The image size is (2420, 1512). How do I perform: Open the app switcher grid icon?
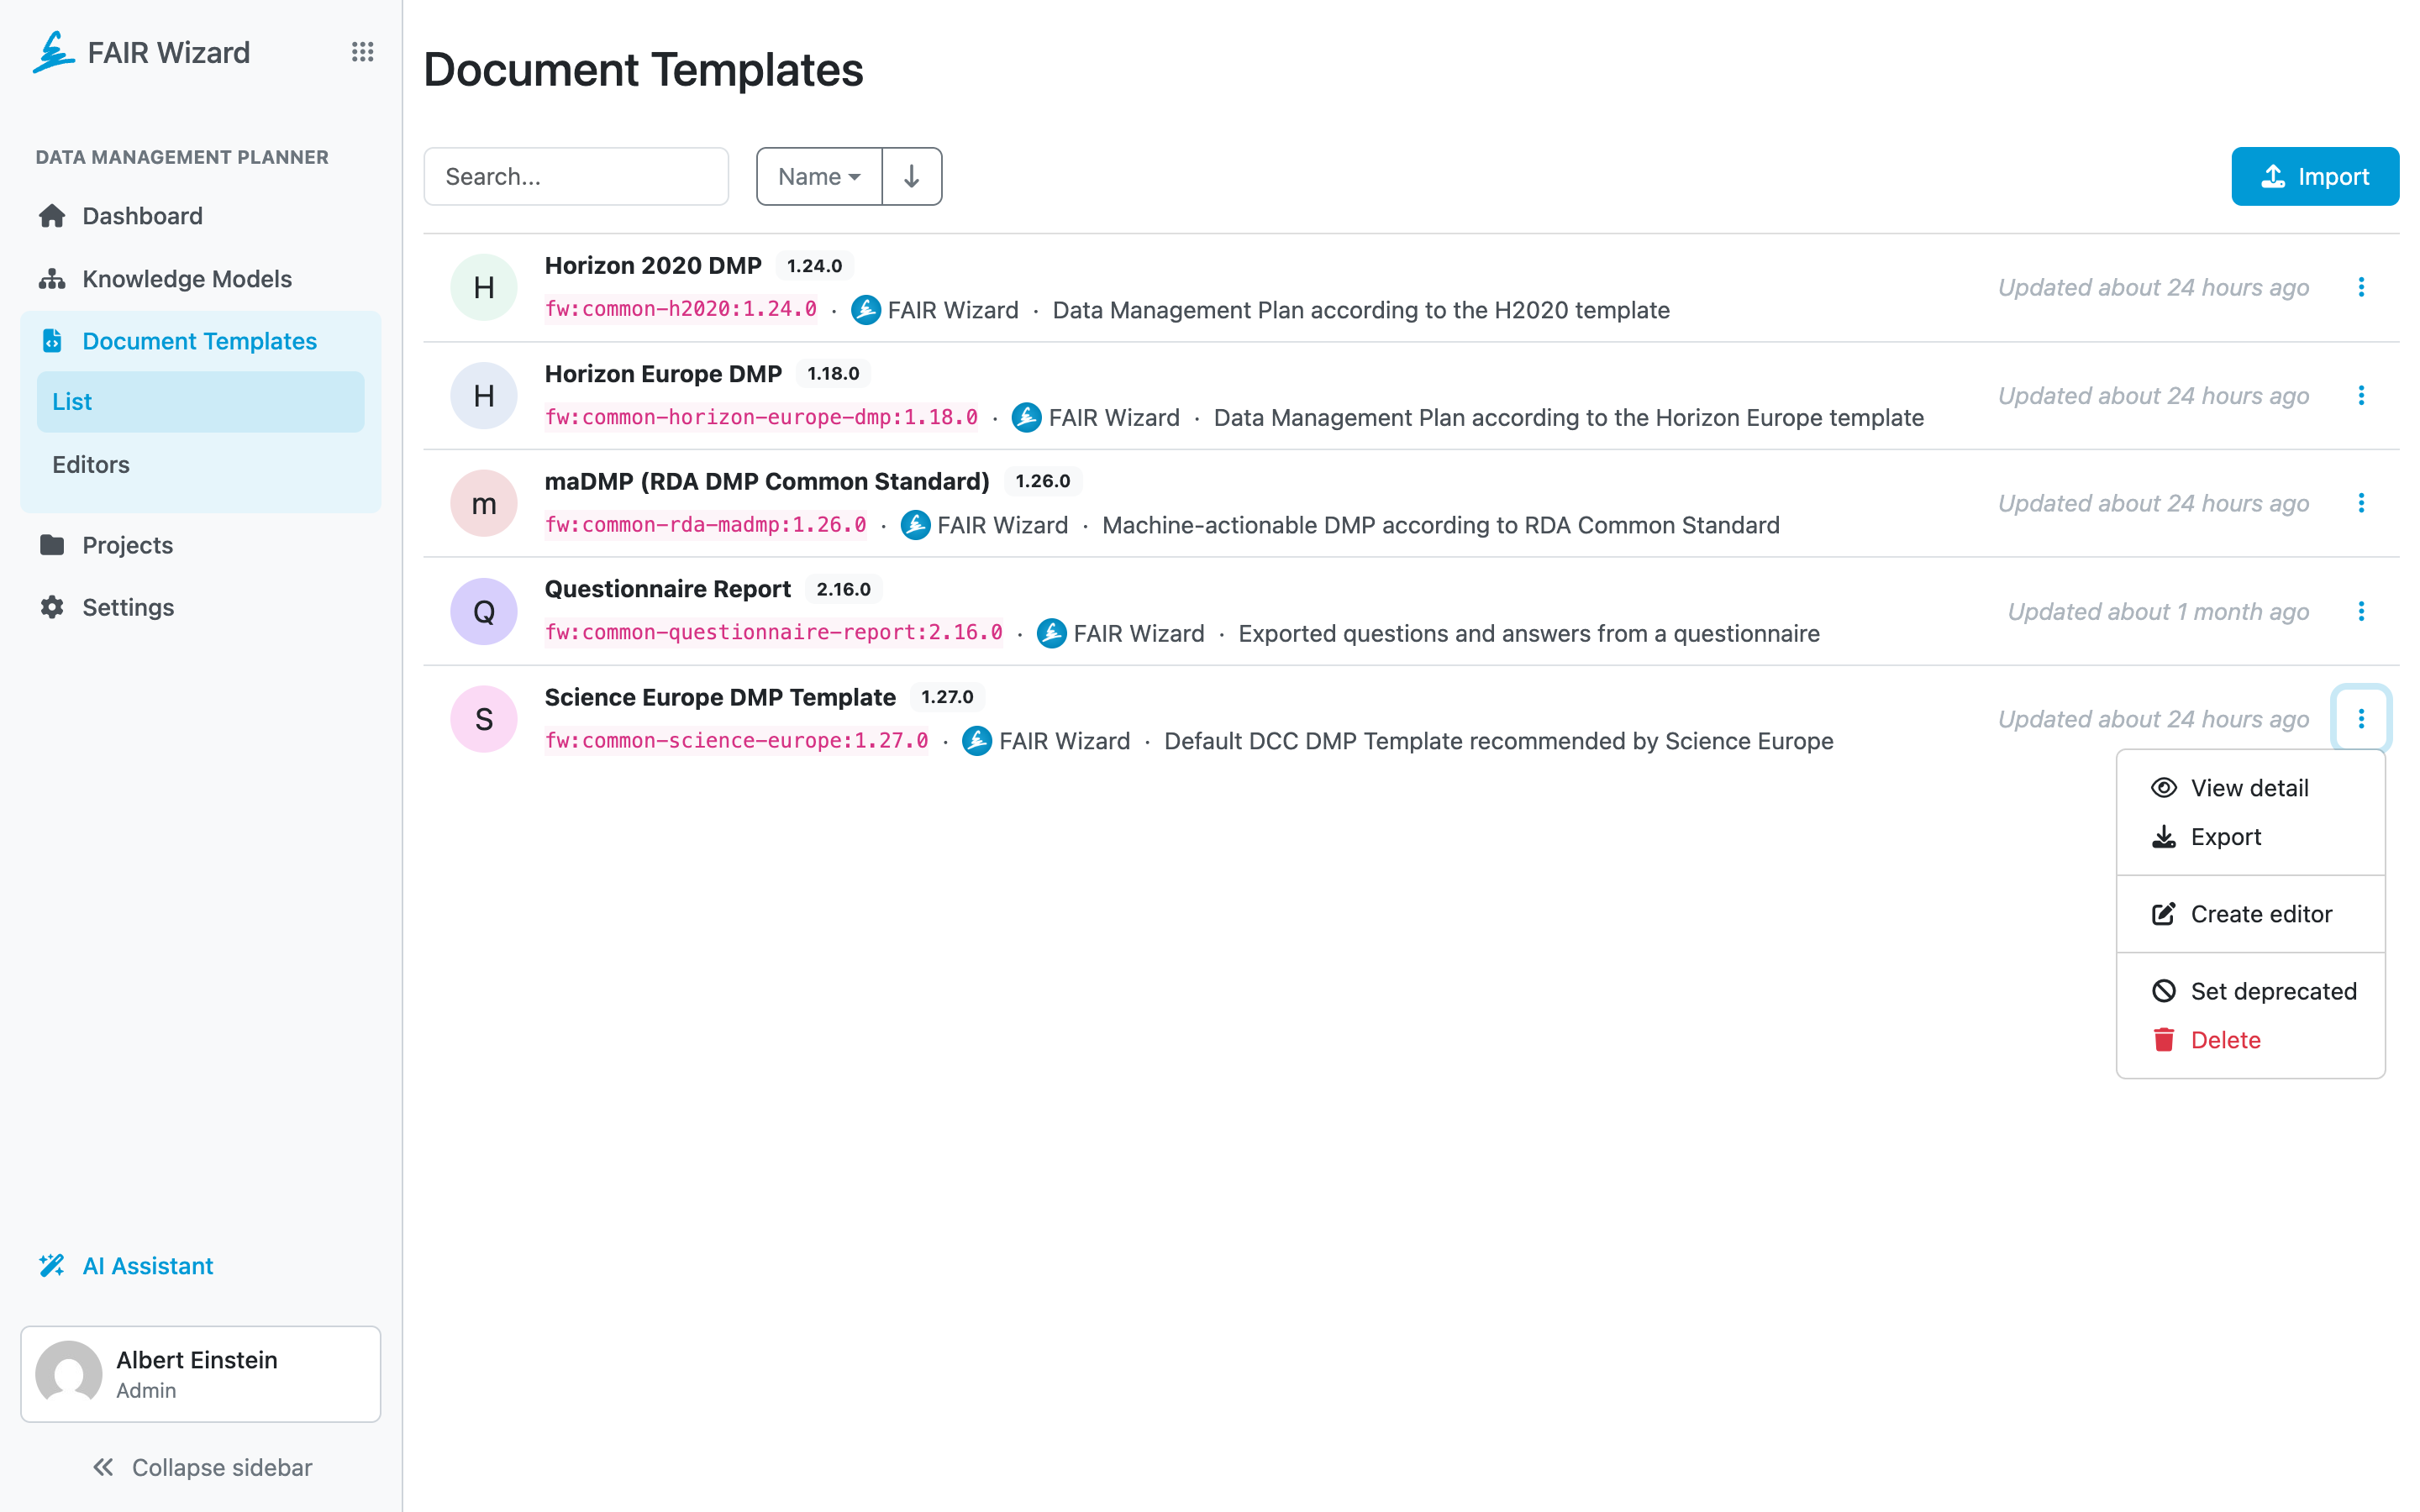click(362, 52)
